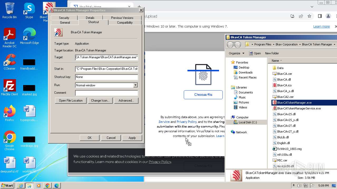Viewport: 337px width, 189px height.
Task: Select the wordsago.jpg desktop file
Action: (29, 141)
